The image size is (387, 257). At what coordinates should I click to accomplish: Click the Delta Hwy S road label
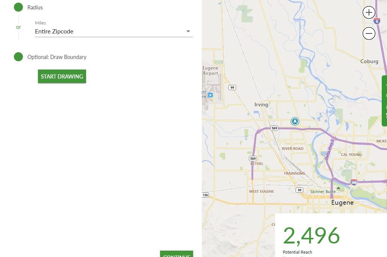(x=329, y=150)
